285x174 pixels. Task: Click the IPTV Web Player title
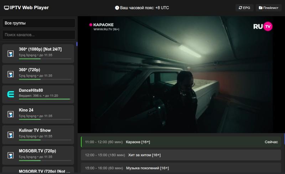(x=29, y=7)
